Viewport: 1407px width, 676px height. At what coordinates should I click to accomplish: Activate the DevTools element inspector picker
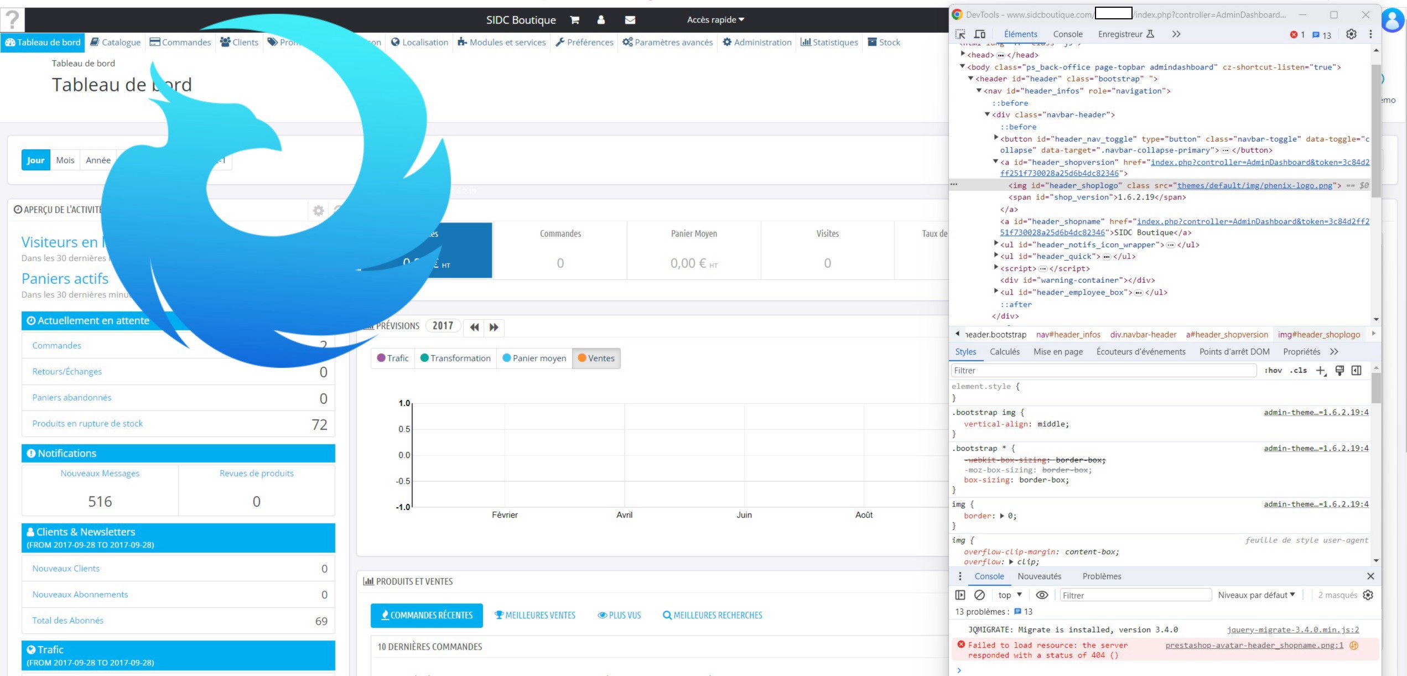(961, 34)
